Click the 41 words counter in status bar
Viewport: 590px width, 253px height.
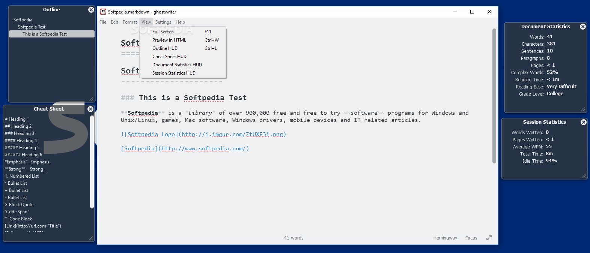(x=293, y=238)
